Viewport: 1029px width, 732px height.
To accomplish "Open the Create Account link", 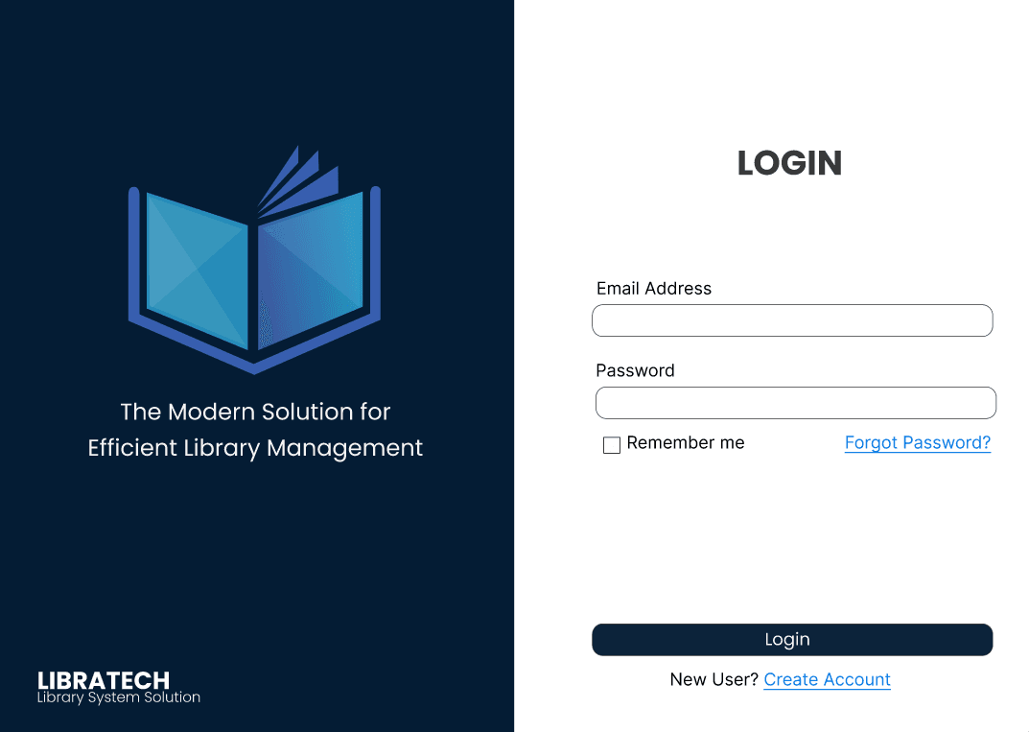I will (x=827, y=679).
